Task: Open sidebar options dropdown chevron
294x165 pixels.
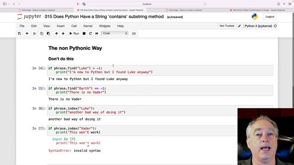Action: tap(9, 4)
